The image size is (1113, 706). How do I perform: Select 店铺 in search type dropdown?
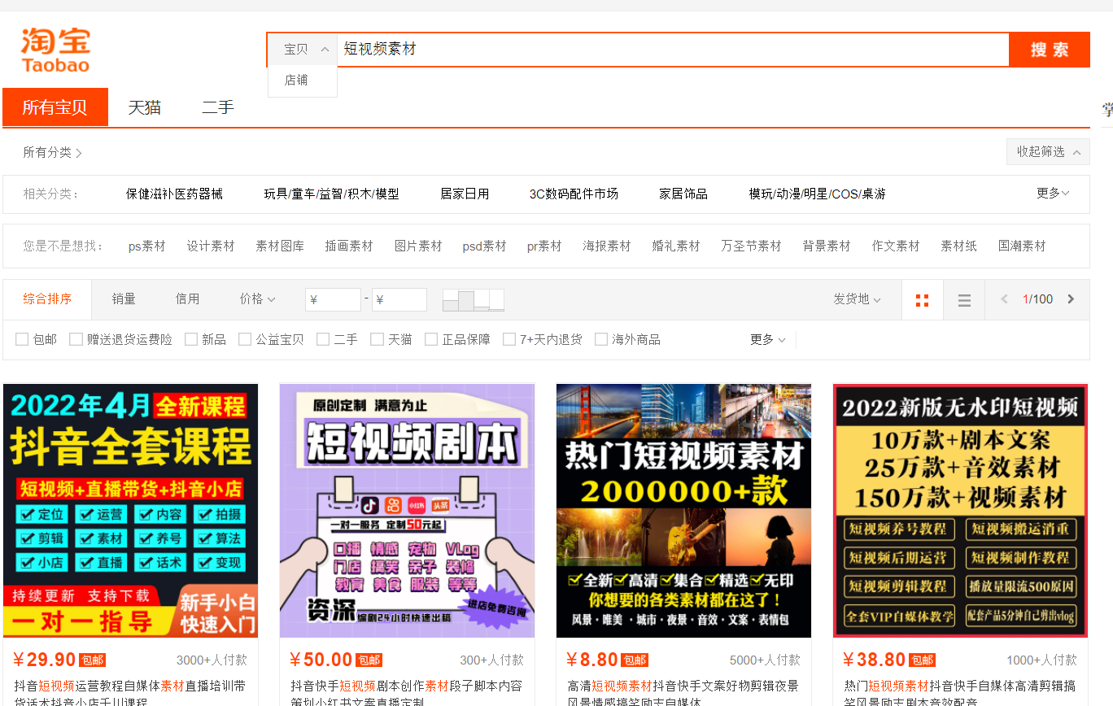click(296, 80)
